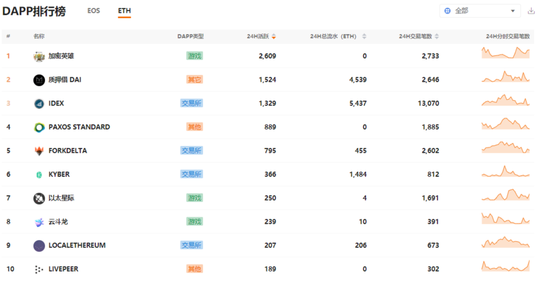Open the LIVEPEER name link
The width and height of the screenshot is (537, 291).
pos(63,269)
